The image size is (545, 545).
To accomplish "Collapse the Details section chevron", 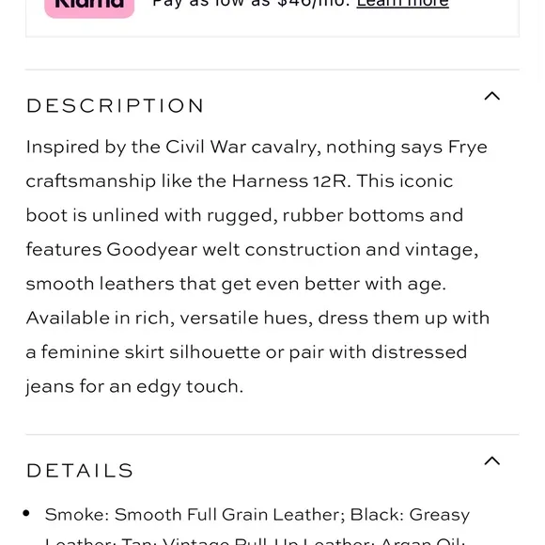I will click(x=492, y=460).
